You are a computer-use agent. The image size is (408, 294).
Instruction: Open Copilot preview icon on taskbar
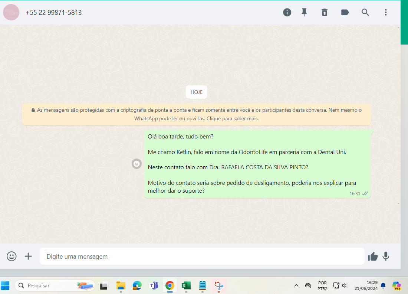tap(396, 286)
